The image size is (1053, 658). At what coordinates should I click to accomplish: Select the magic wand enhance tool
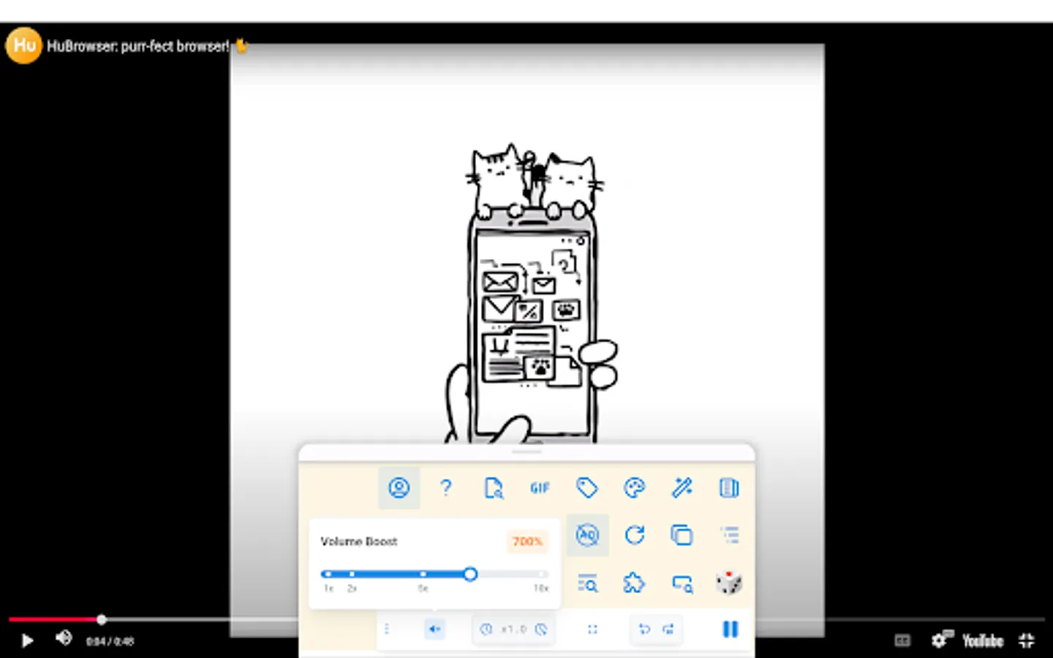click(682, 488)
